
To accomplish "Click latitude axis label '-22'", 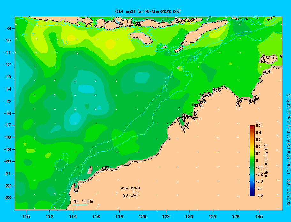I will pyautogui.click(x=7, y=186).
